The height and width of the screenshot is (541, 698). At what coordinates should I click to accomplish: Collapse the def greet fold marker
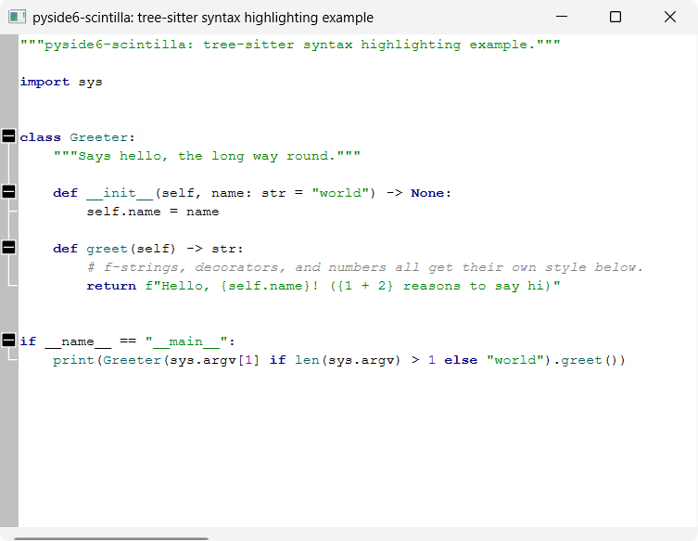pyautogui.click(x=8, y=248)
